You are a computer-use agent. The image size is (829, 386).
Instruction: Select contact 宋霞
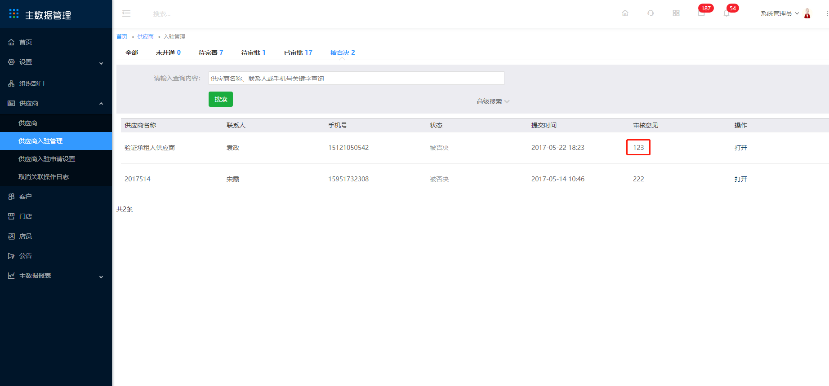coord(233,179)
